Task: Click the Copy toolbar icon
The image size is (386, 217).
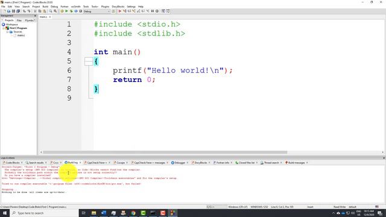Action: coord(40,11)
